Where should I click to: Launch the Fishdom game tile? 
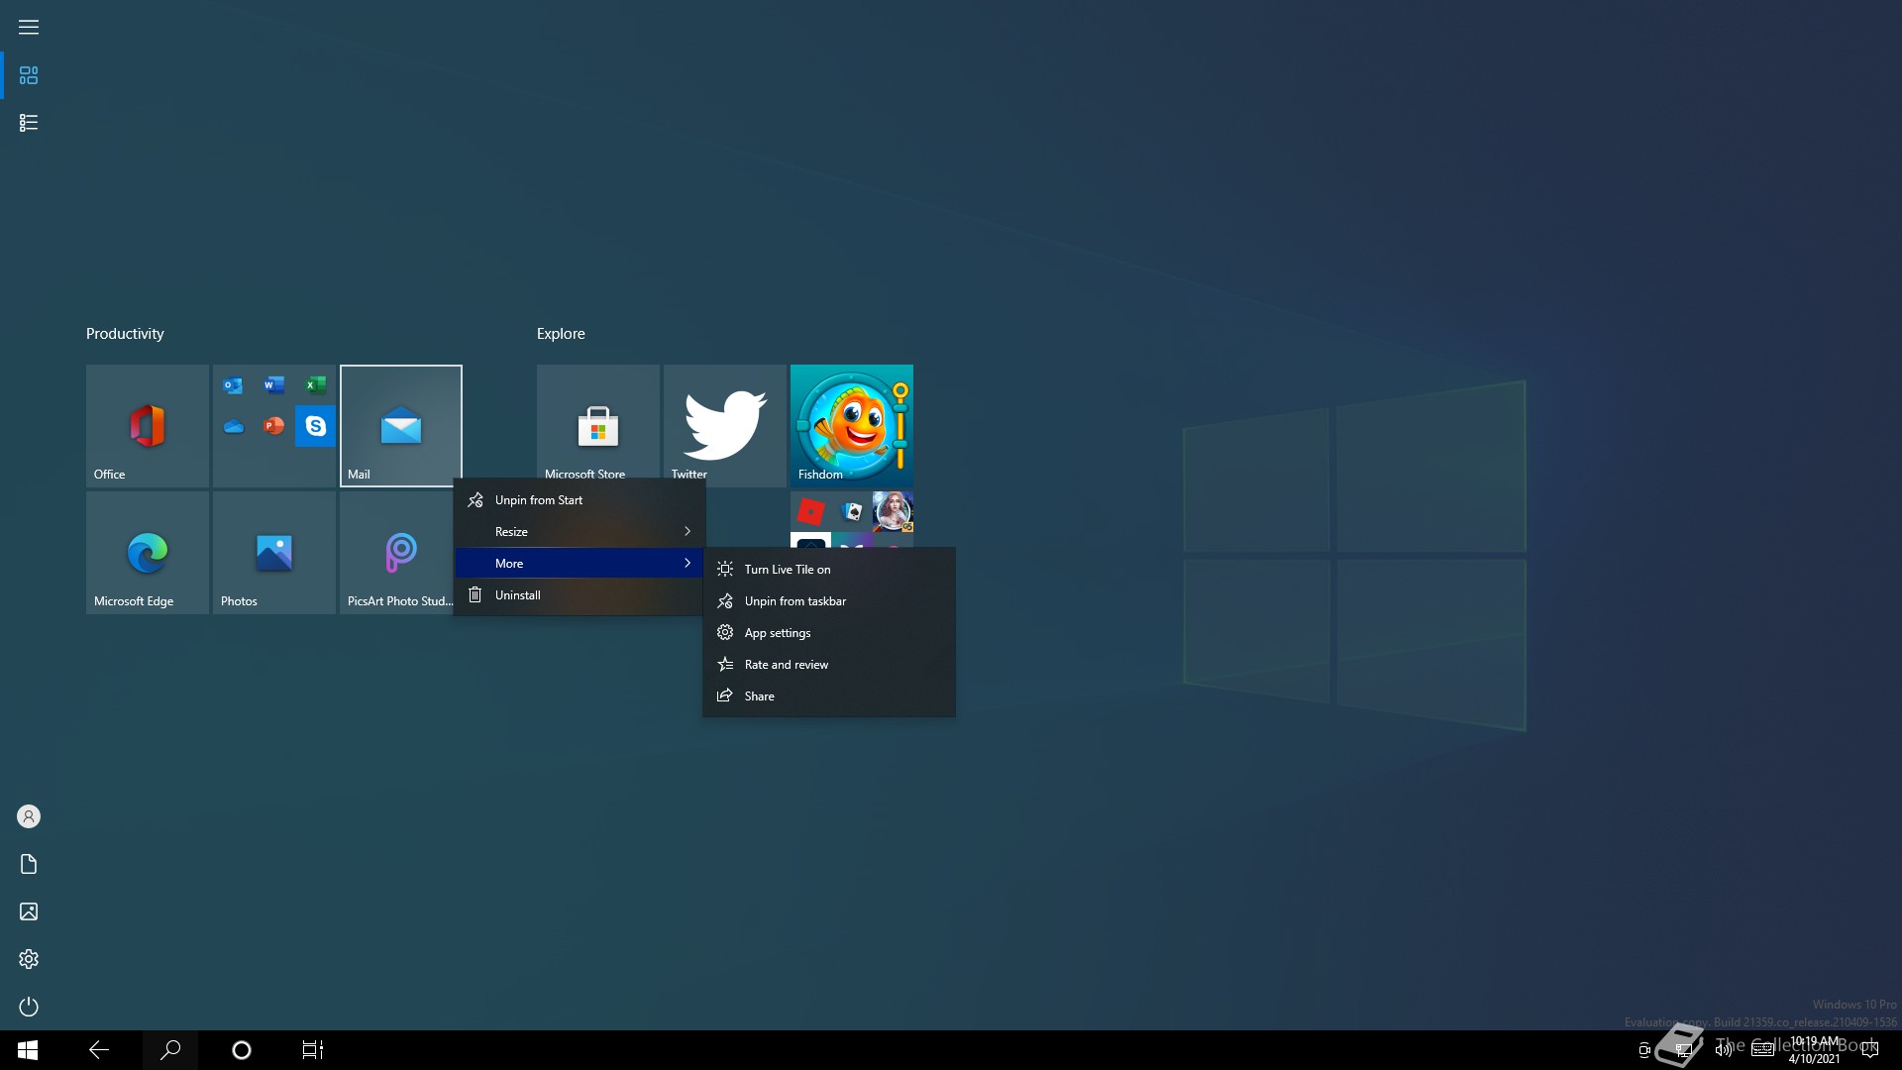pos(852,426)
